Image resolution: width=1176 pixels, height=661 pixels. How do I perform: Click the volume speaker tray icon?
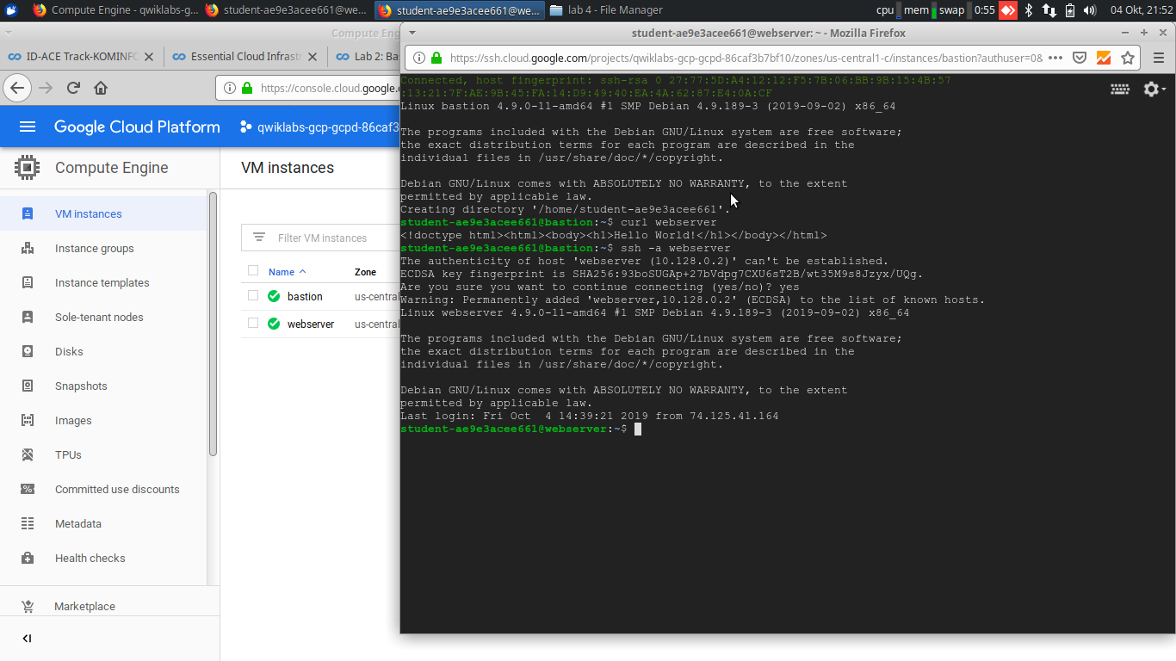coord(1090,10)
